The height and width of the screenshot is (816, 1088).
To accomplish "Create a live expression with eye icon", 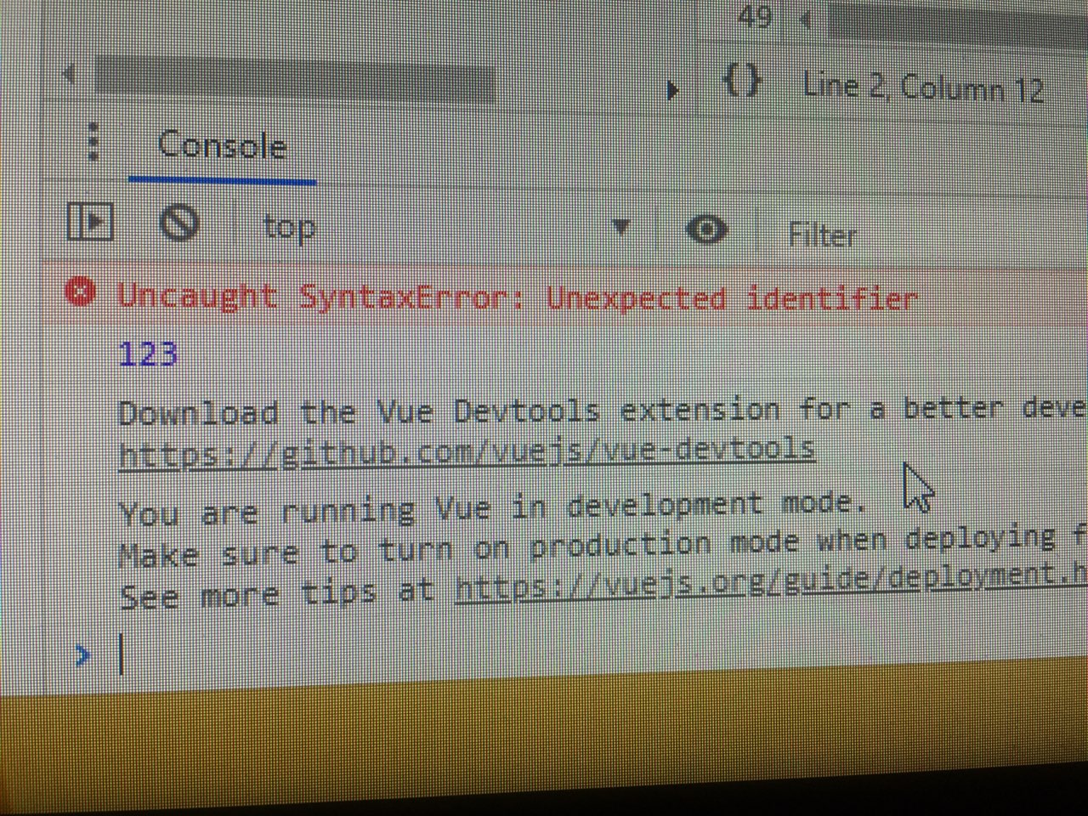I will (706, 229).
